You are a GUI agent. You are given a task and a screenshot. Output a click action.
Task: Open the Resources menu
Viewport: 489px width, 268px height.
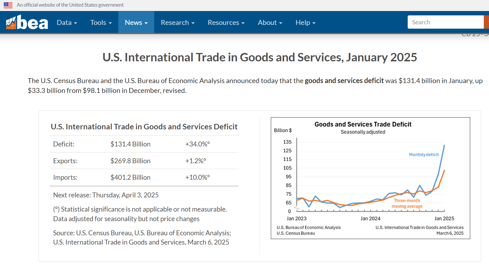(226, 23)
